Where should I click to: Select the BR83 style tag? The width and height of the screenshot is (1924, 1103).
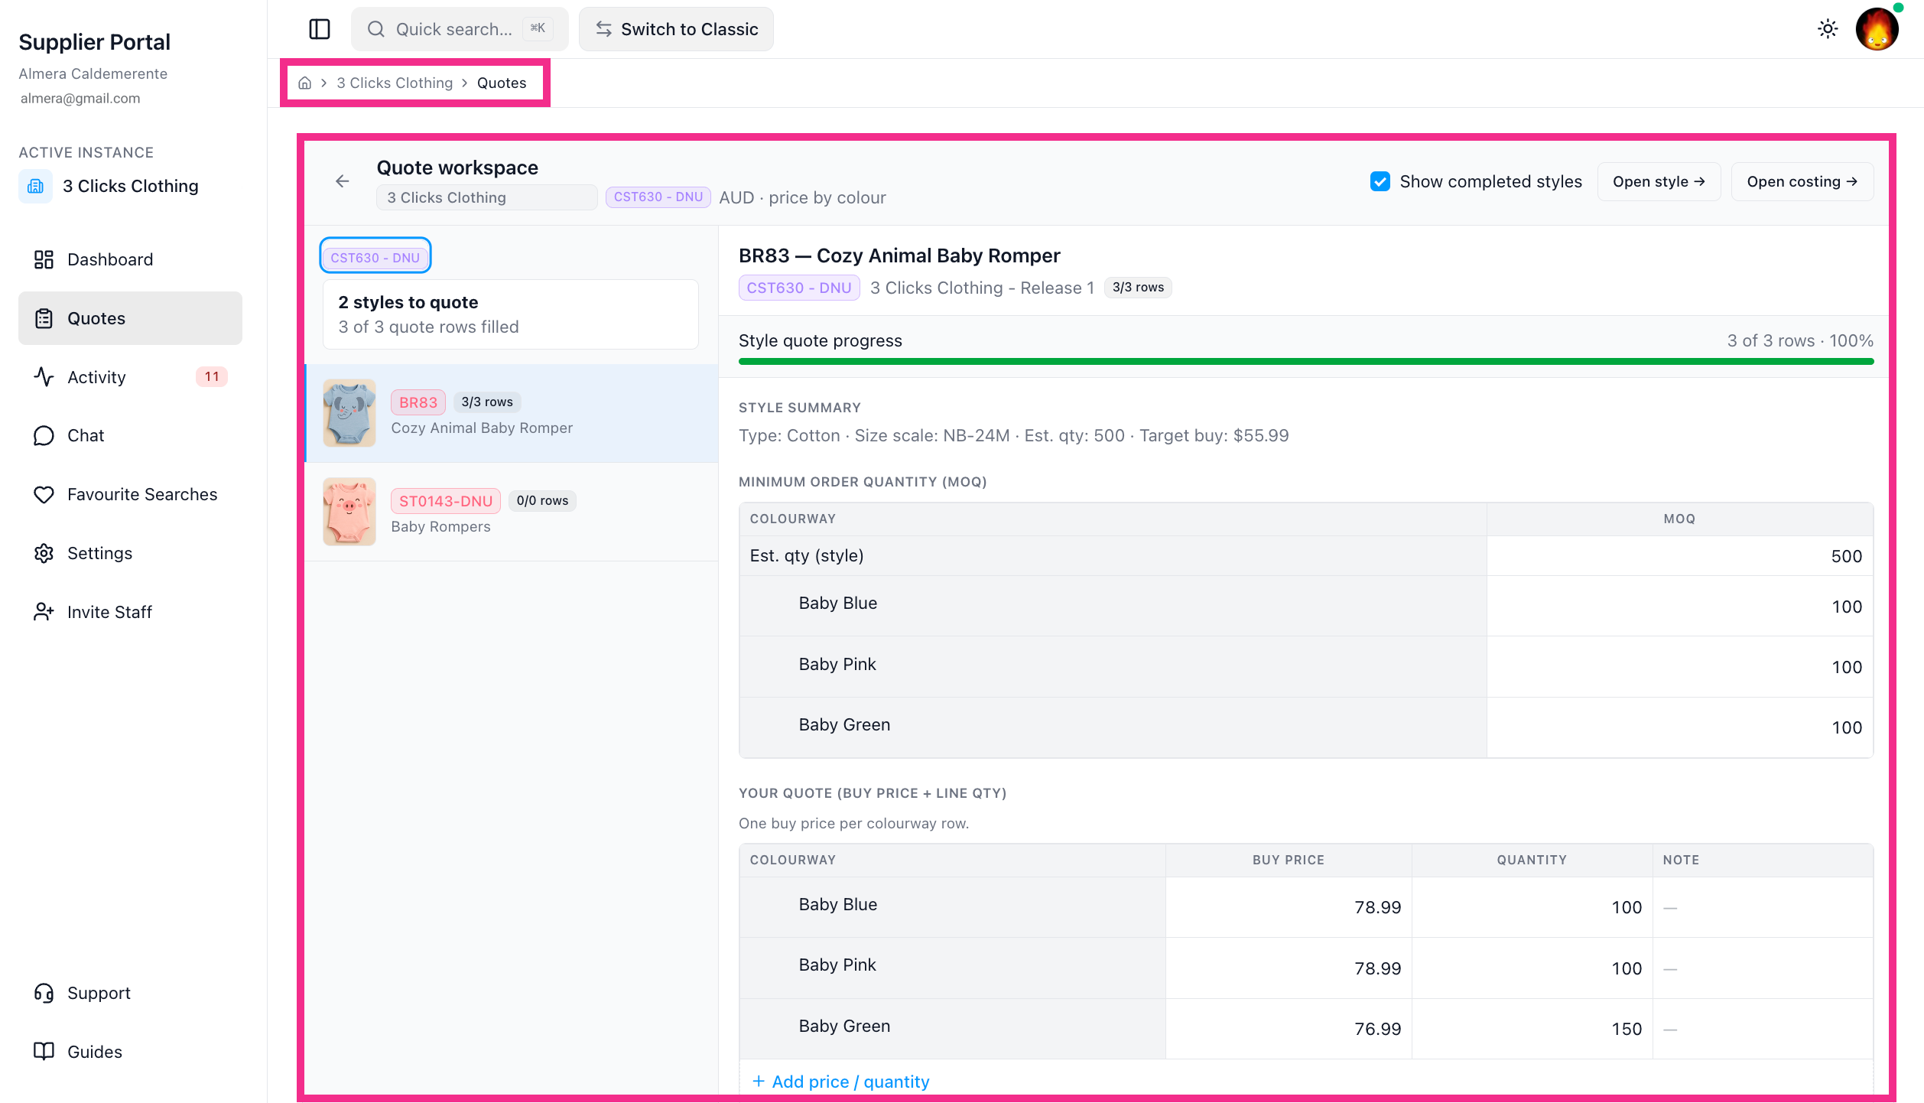(x=418, y=402)
